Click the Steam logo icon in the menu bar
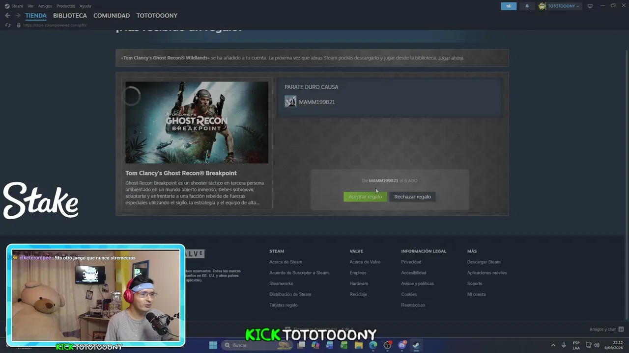This screenshot has height=353, width=629. pyautogui.click(x=7, y=6)
